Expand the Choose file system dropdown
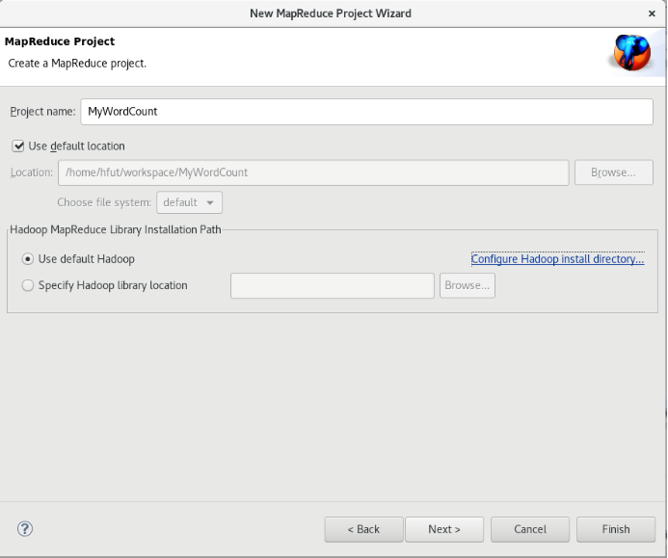The height and width of the screenshot is (558, 668). 189,202
